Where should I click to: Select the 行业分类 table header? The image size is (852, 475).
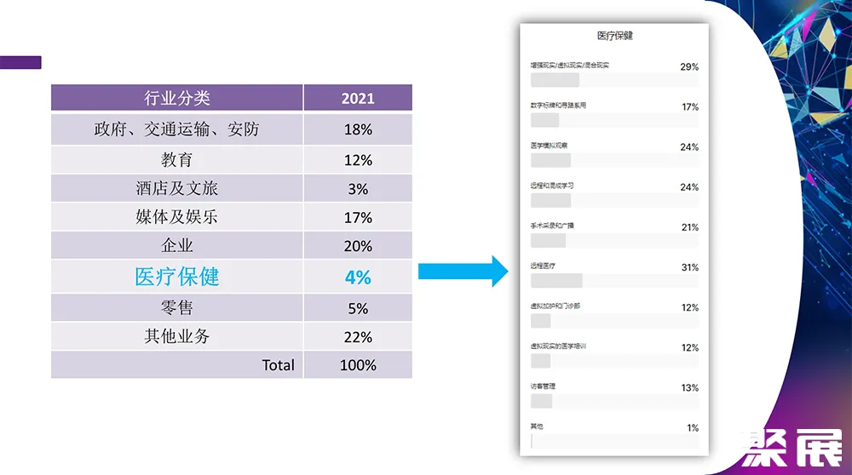[176, 98]
